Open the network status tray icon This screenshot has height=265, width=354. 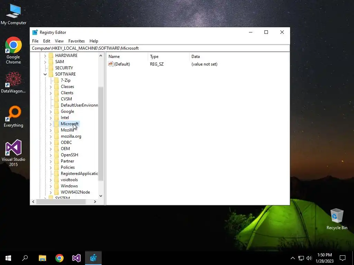tap(301, 258)
